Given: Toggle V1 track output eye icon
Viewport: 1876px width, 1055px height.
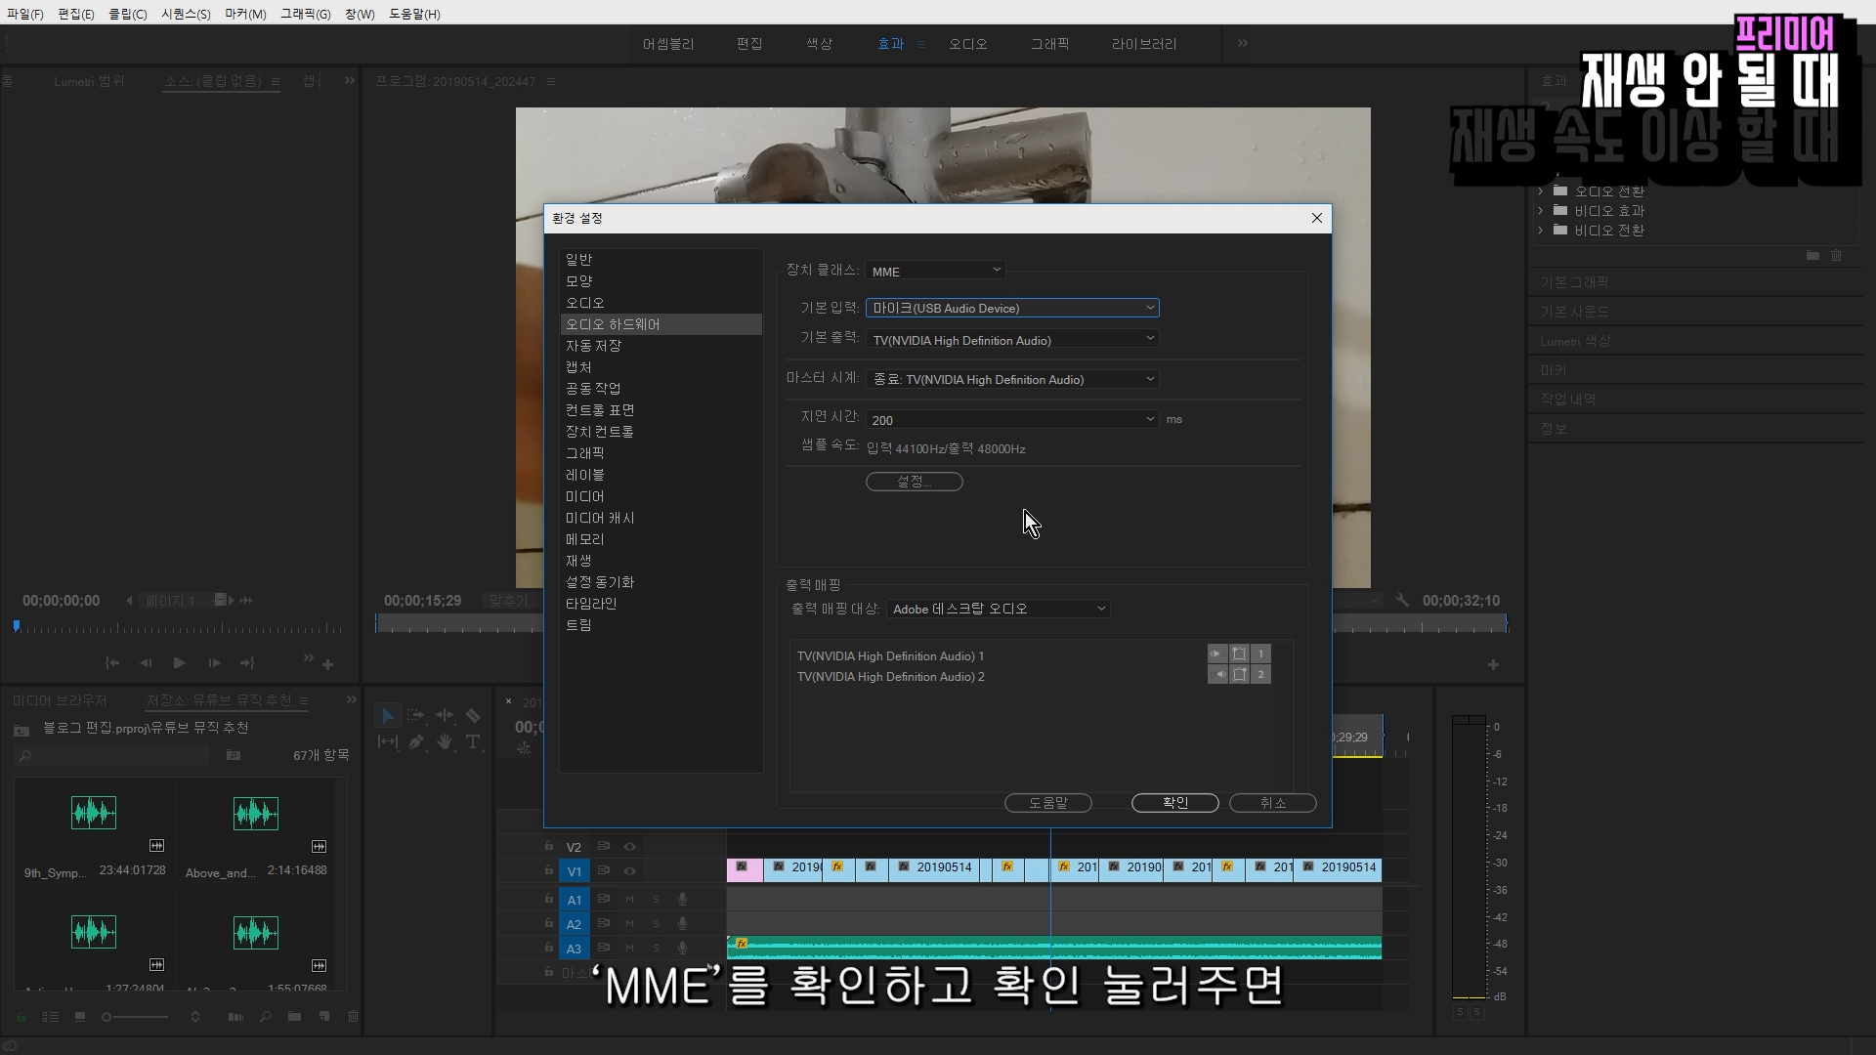Looking at the screenshot, I should [630, 870].
